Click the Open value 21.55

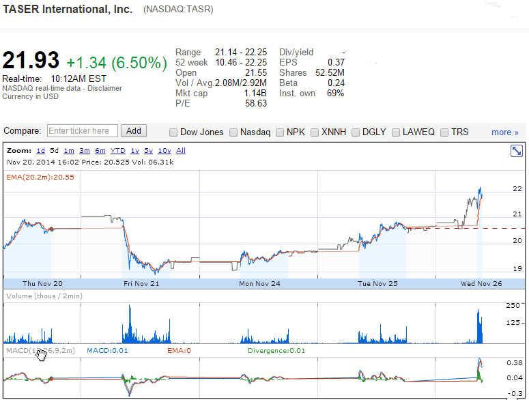256,72
